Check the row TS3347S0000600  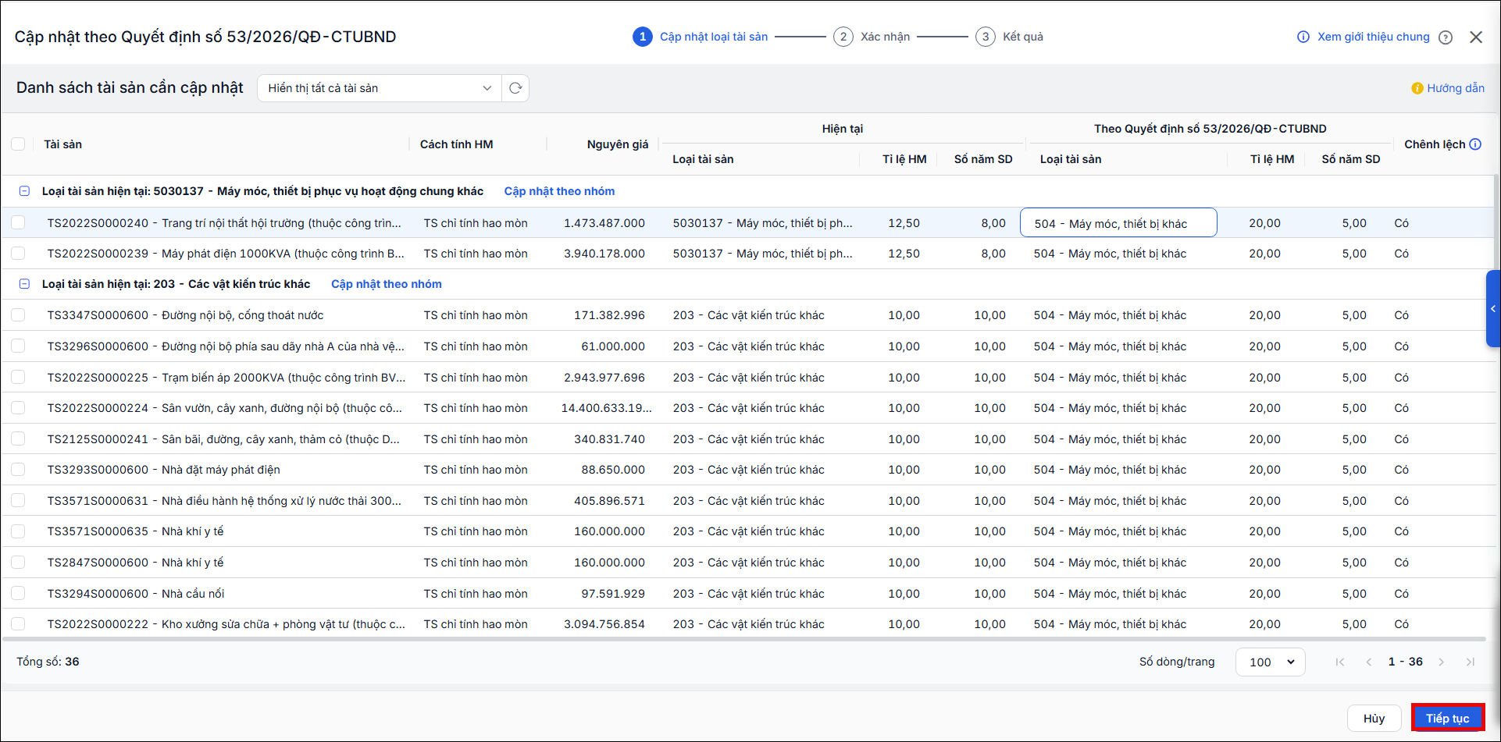tap(18, 315)
